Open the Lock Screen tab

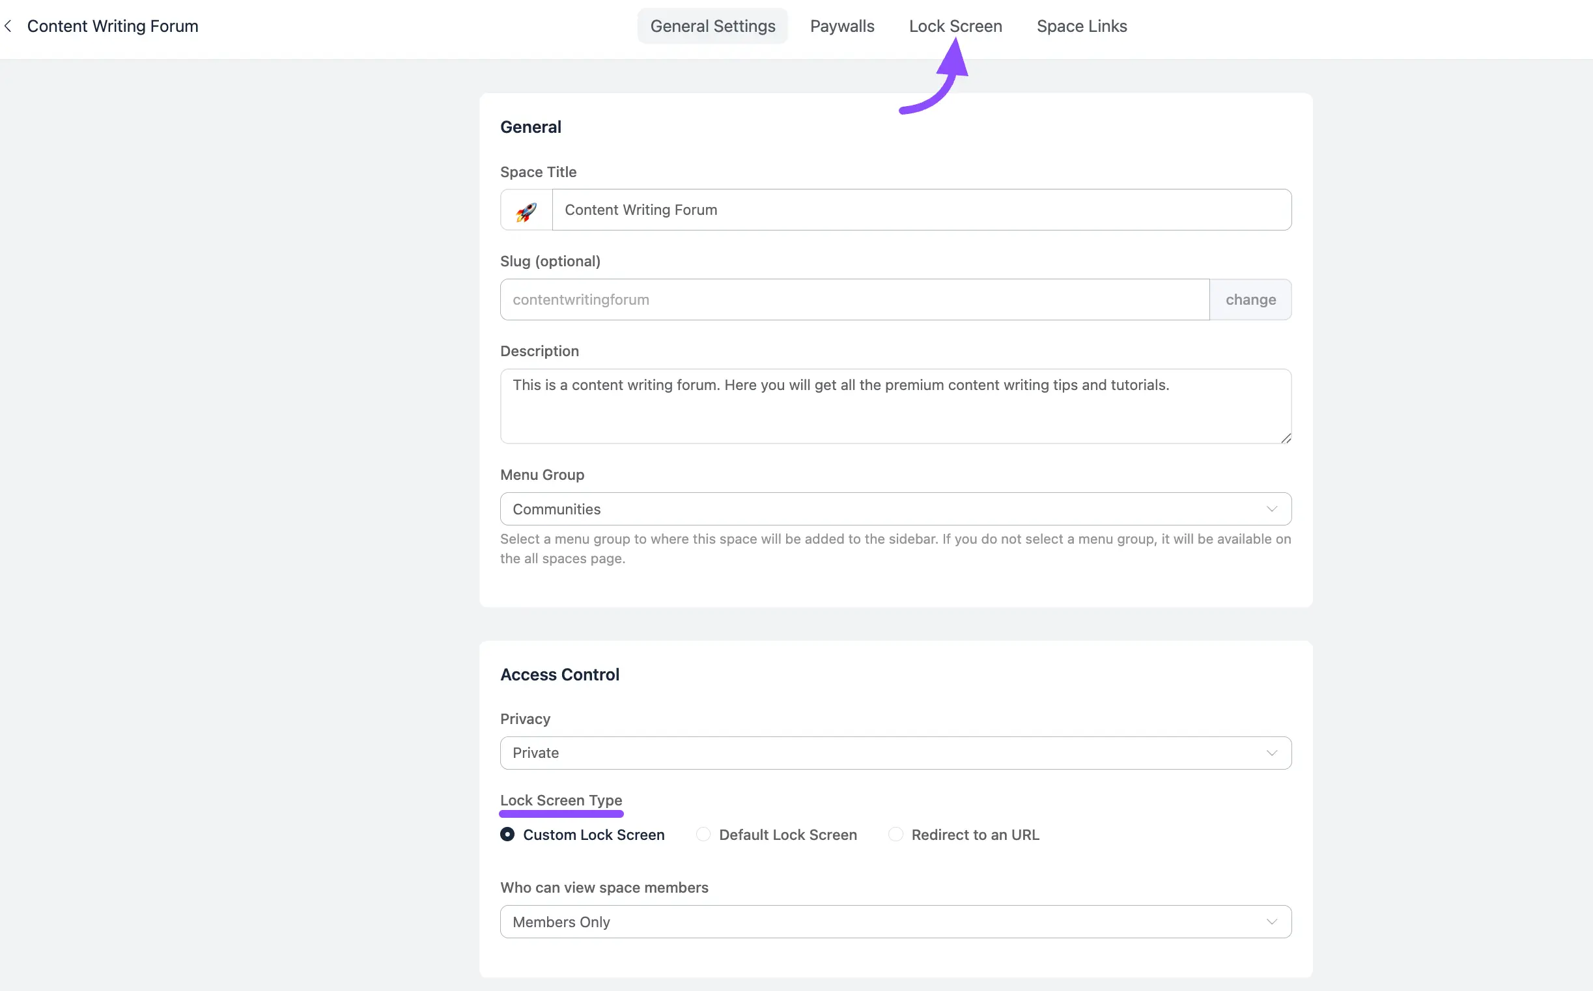[955, 26]
